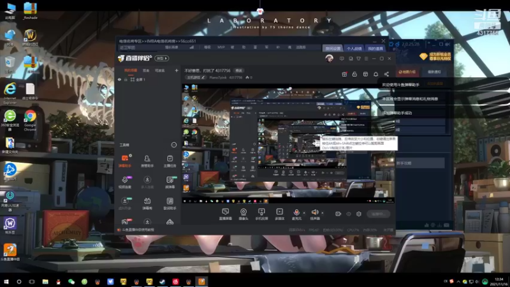Open WeChat from the taskbar
510x287 pixels.
[x=71, y=281]
